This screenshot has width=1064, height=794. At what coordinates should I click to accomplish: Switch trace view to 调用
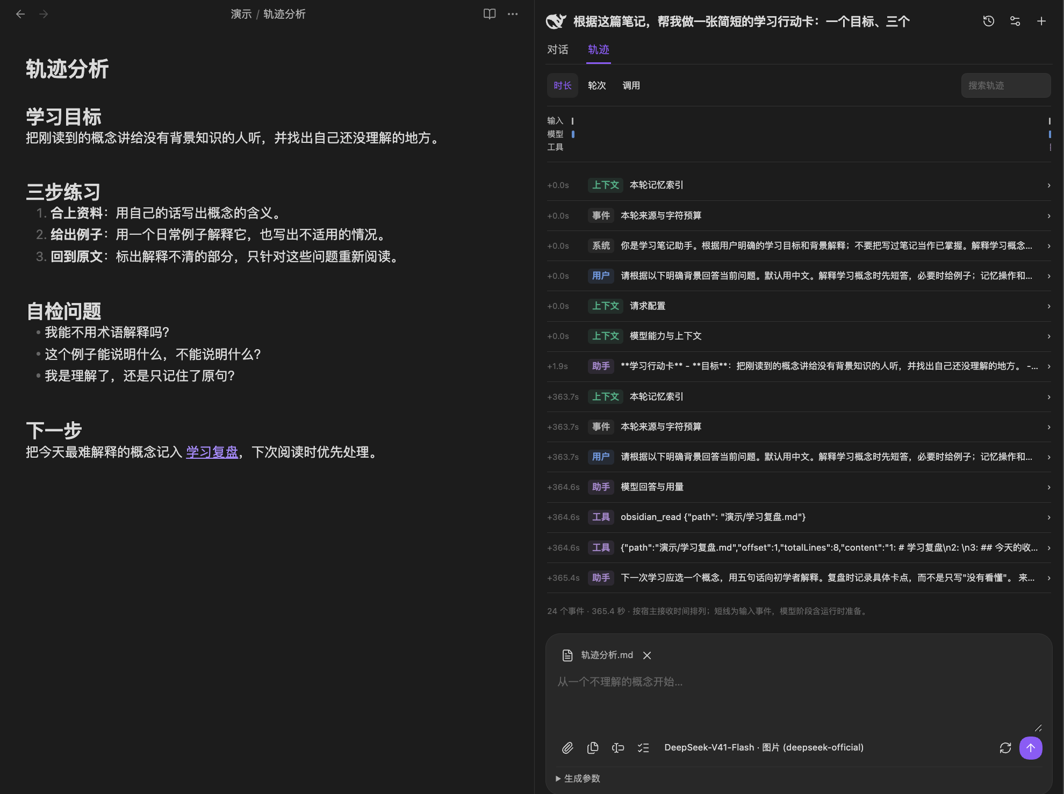tap(631, 85)
